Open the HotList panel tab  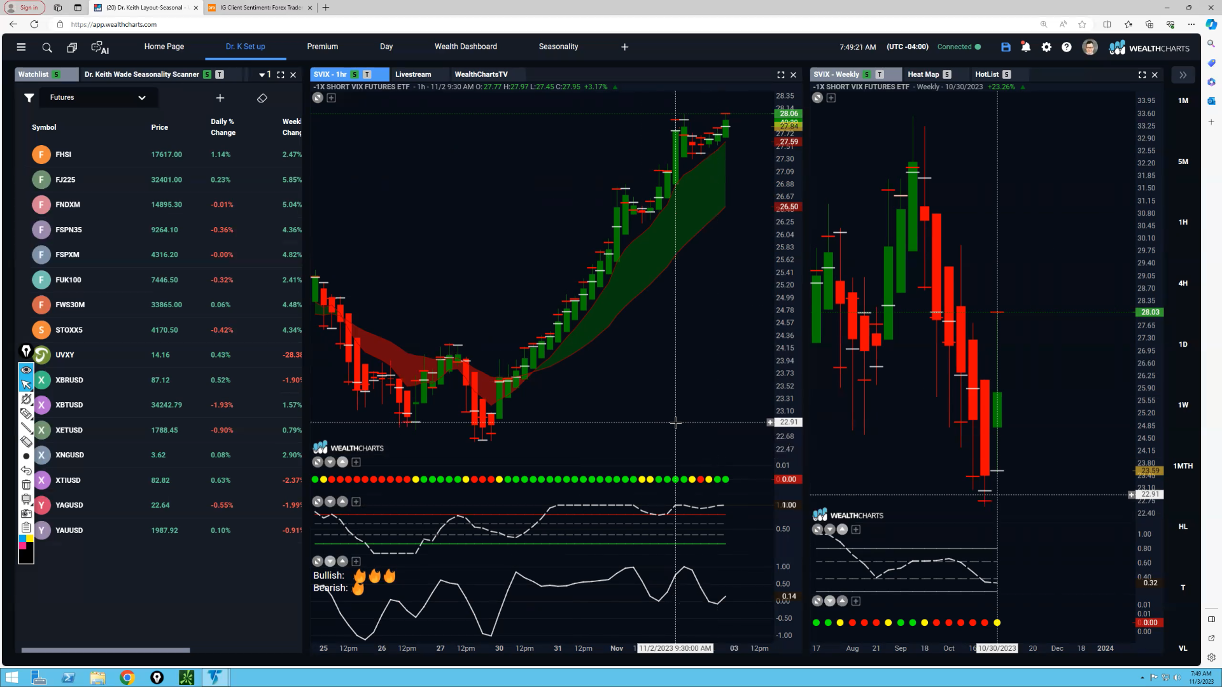pos(987,74)
